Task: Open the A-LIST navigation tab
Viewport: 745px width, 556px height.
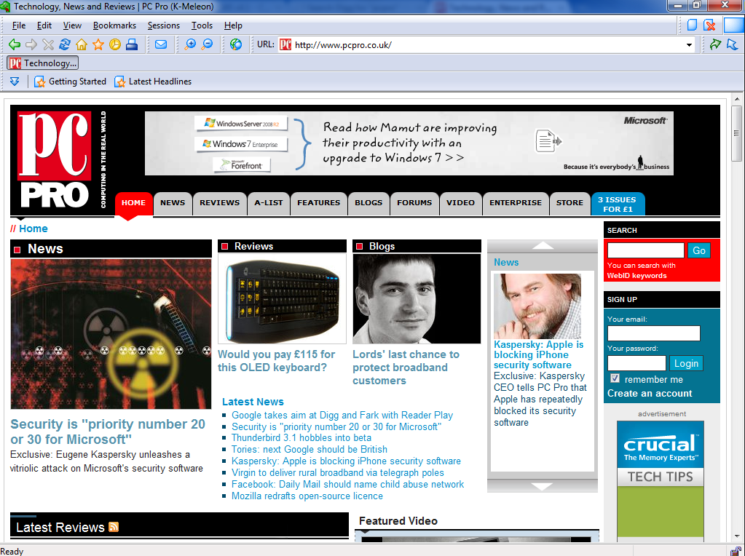Action: (x=269, y=203)
